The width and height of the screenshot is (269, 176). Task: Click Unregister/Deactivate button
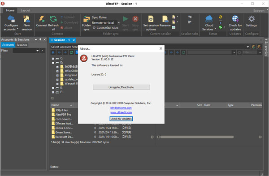pos(121,87)
